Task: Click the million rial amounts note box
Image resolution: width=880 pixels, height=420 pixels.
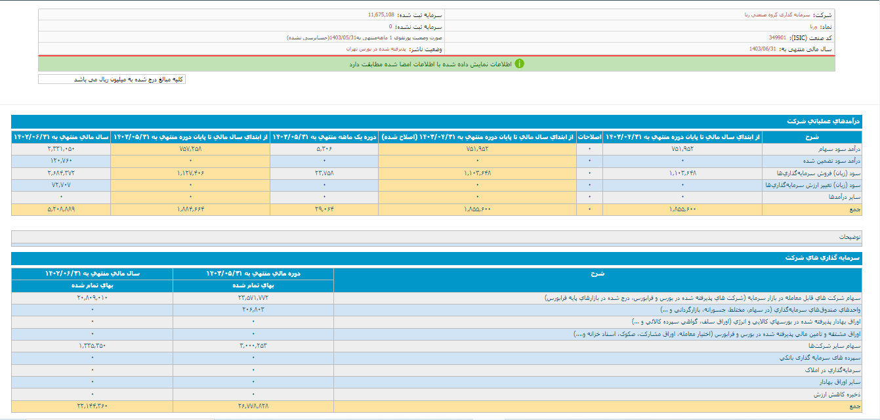Action: (112, 79)
